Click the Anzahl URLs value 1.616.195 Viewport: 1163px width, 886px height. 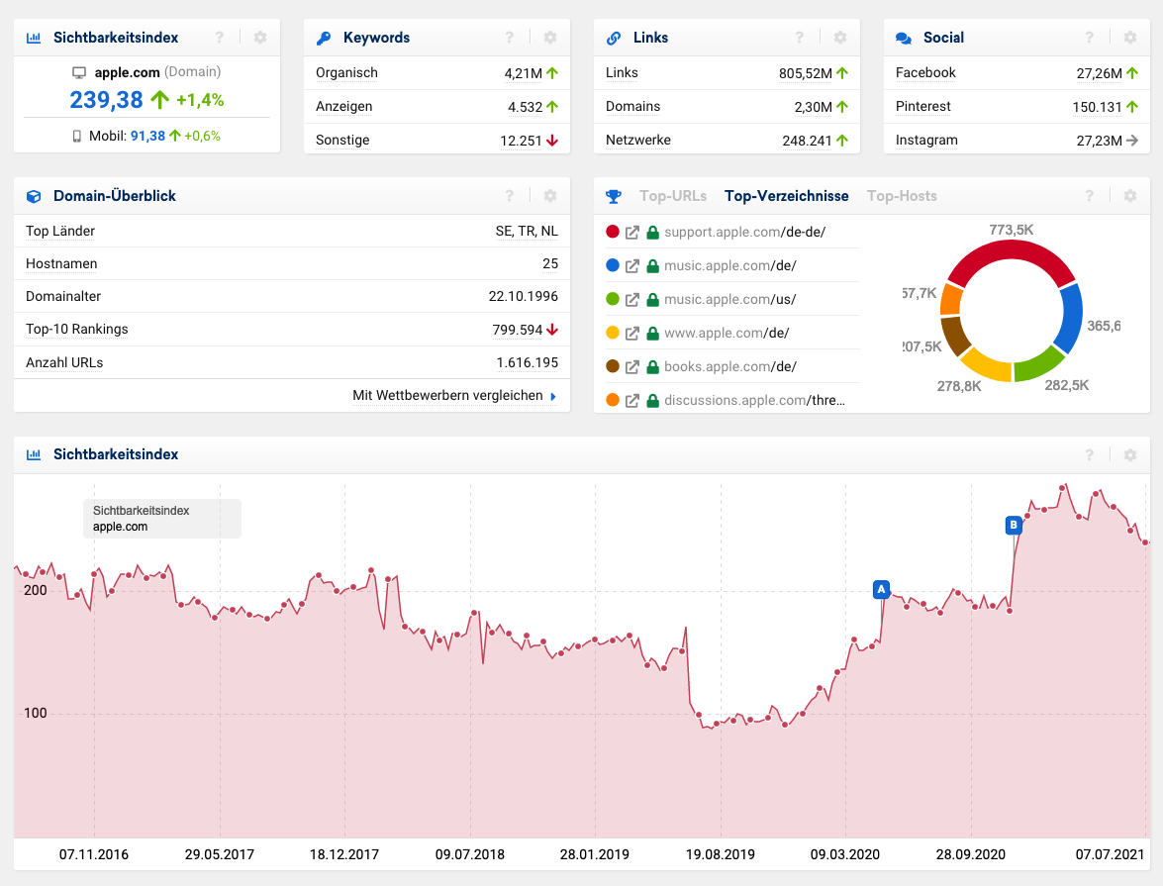point(528,363)
